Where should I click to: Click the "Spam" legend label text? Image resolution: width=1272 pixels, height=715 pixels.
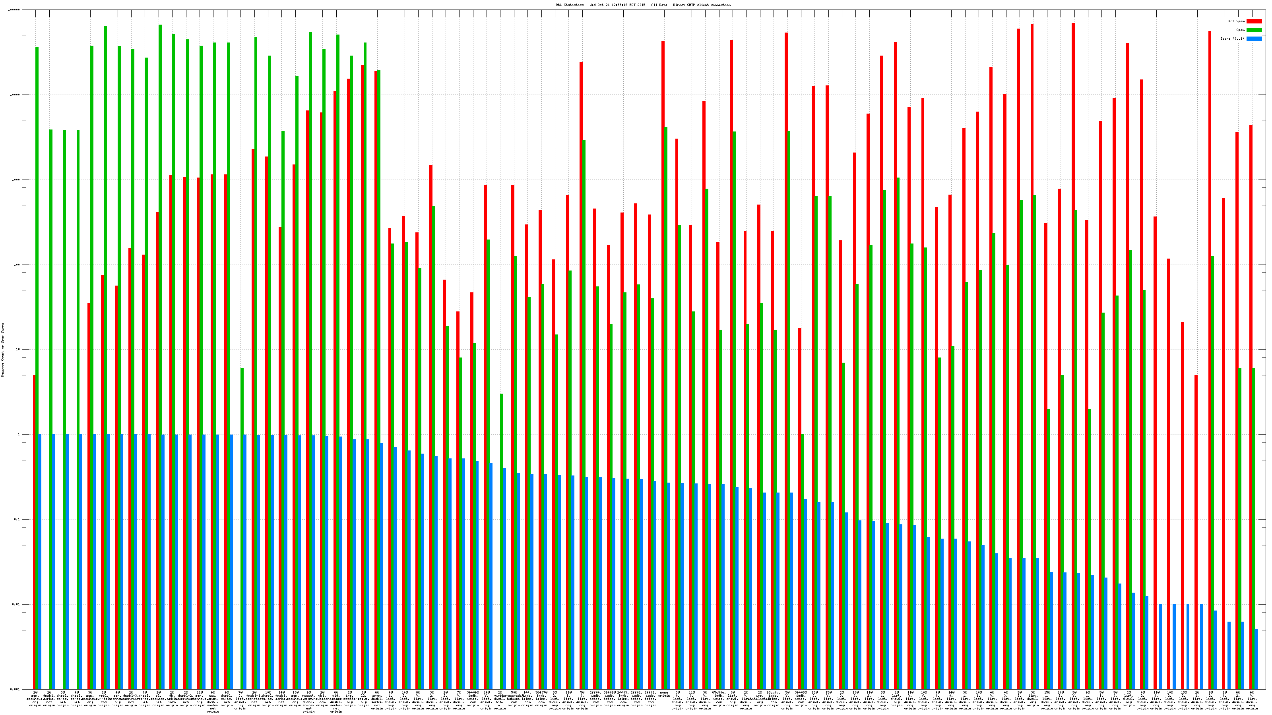1240,30
